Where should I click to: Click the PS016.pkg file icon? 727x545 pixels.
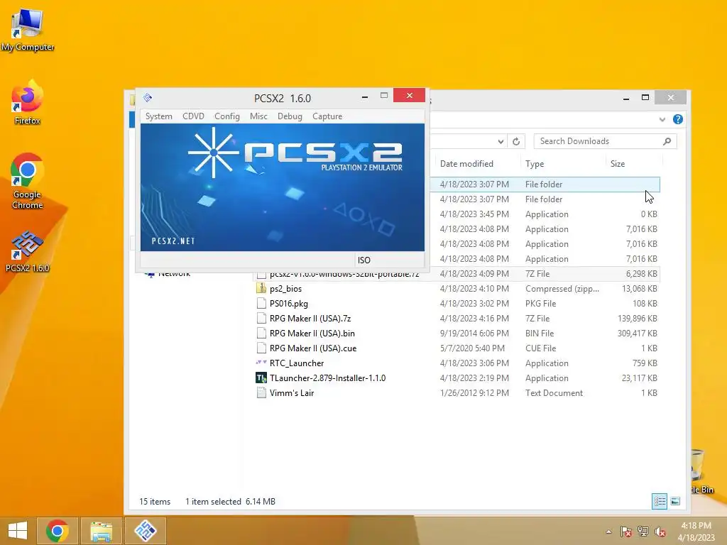click(x=261, y=304)
